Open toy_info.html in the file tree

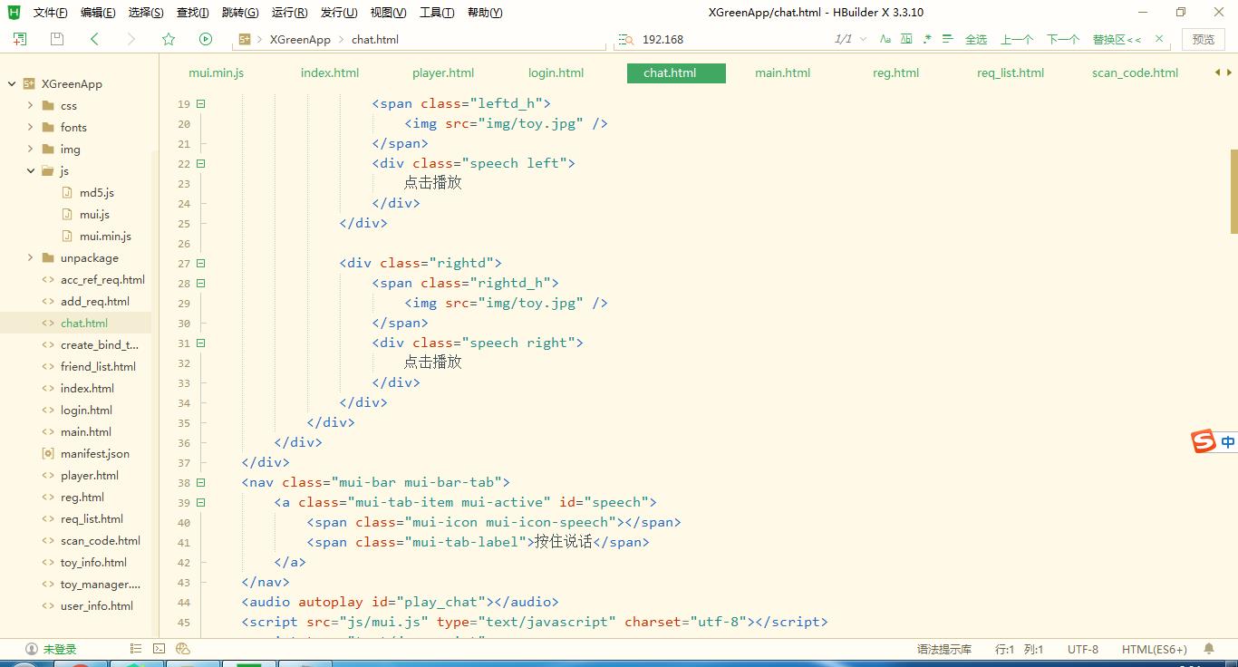coord(93,562)
